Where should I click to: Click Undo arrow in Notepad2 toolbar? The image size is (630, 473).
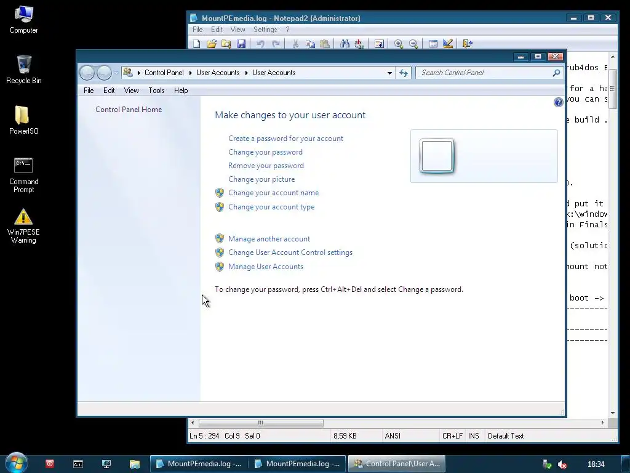coord(260,44)
